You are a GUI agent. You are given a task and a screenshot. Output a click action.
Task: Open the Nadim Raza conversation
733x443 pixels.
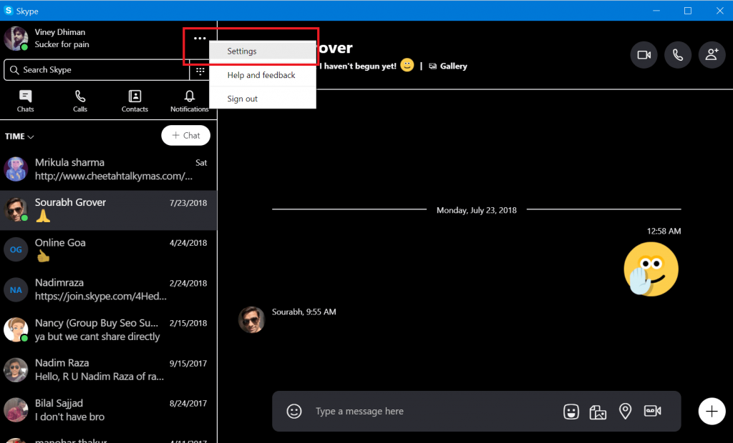[109, 370]
